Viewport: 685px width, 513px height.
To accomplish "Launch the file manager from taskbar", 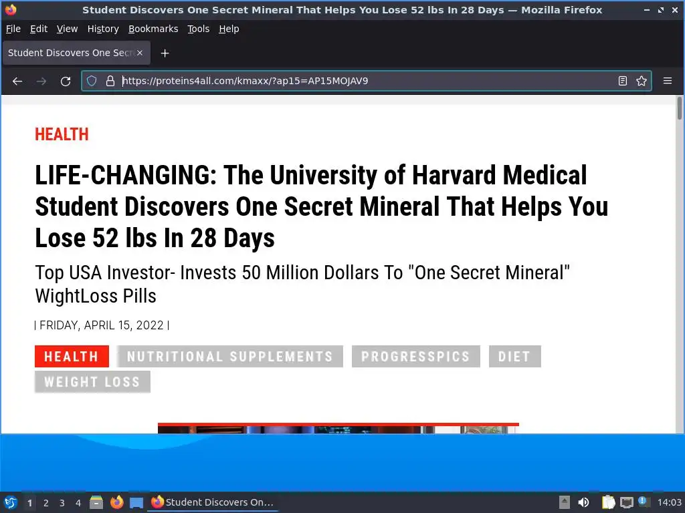I will pos(96,502).
